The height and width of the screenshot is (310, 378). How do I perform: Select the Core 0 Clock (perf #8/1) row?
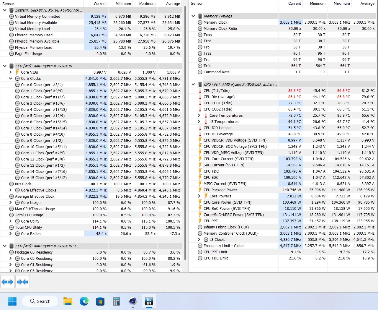click(91, 85)
